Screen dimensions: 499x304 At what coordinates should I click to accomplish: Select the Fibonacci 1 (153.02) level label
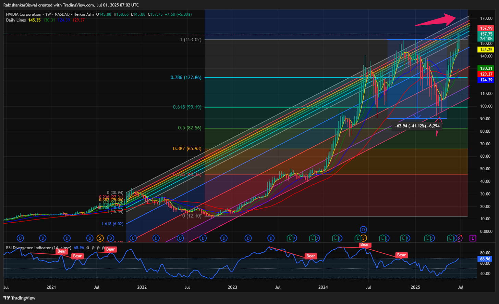[191, 40]
